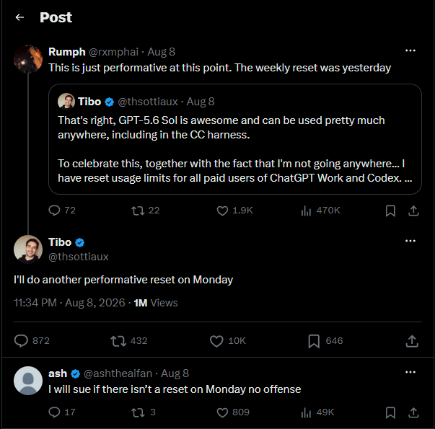The width and height of the screenshot is (435, 429).
Task: Open the @ashtheaifan profile link
Action: pos(118,373)
